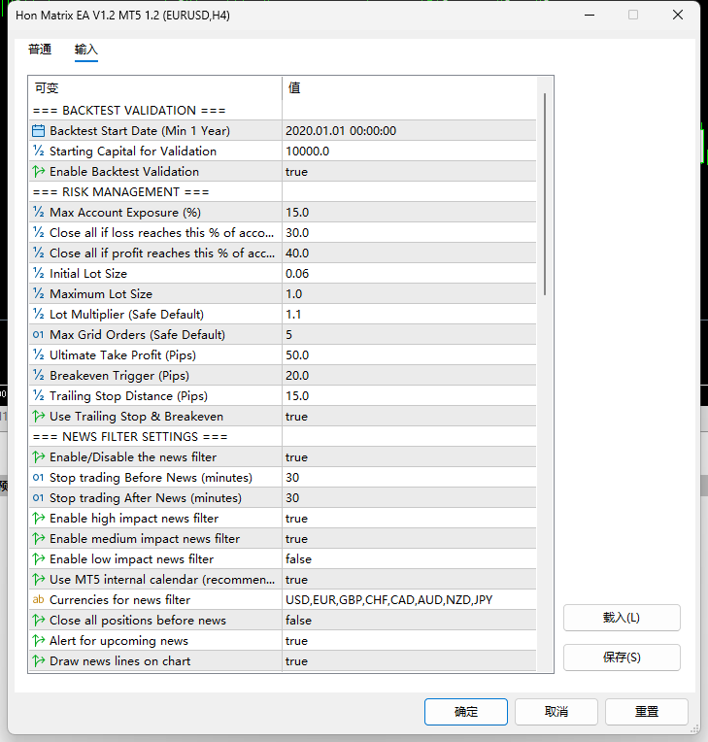The width and height of the screenshot is (708, 742).
Task: Click the true value of Enable Backtest Validation
Action: coord(297,171)
